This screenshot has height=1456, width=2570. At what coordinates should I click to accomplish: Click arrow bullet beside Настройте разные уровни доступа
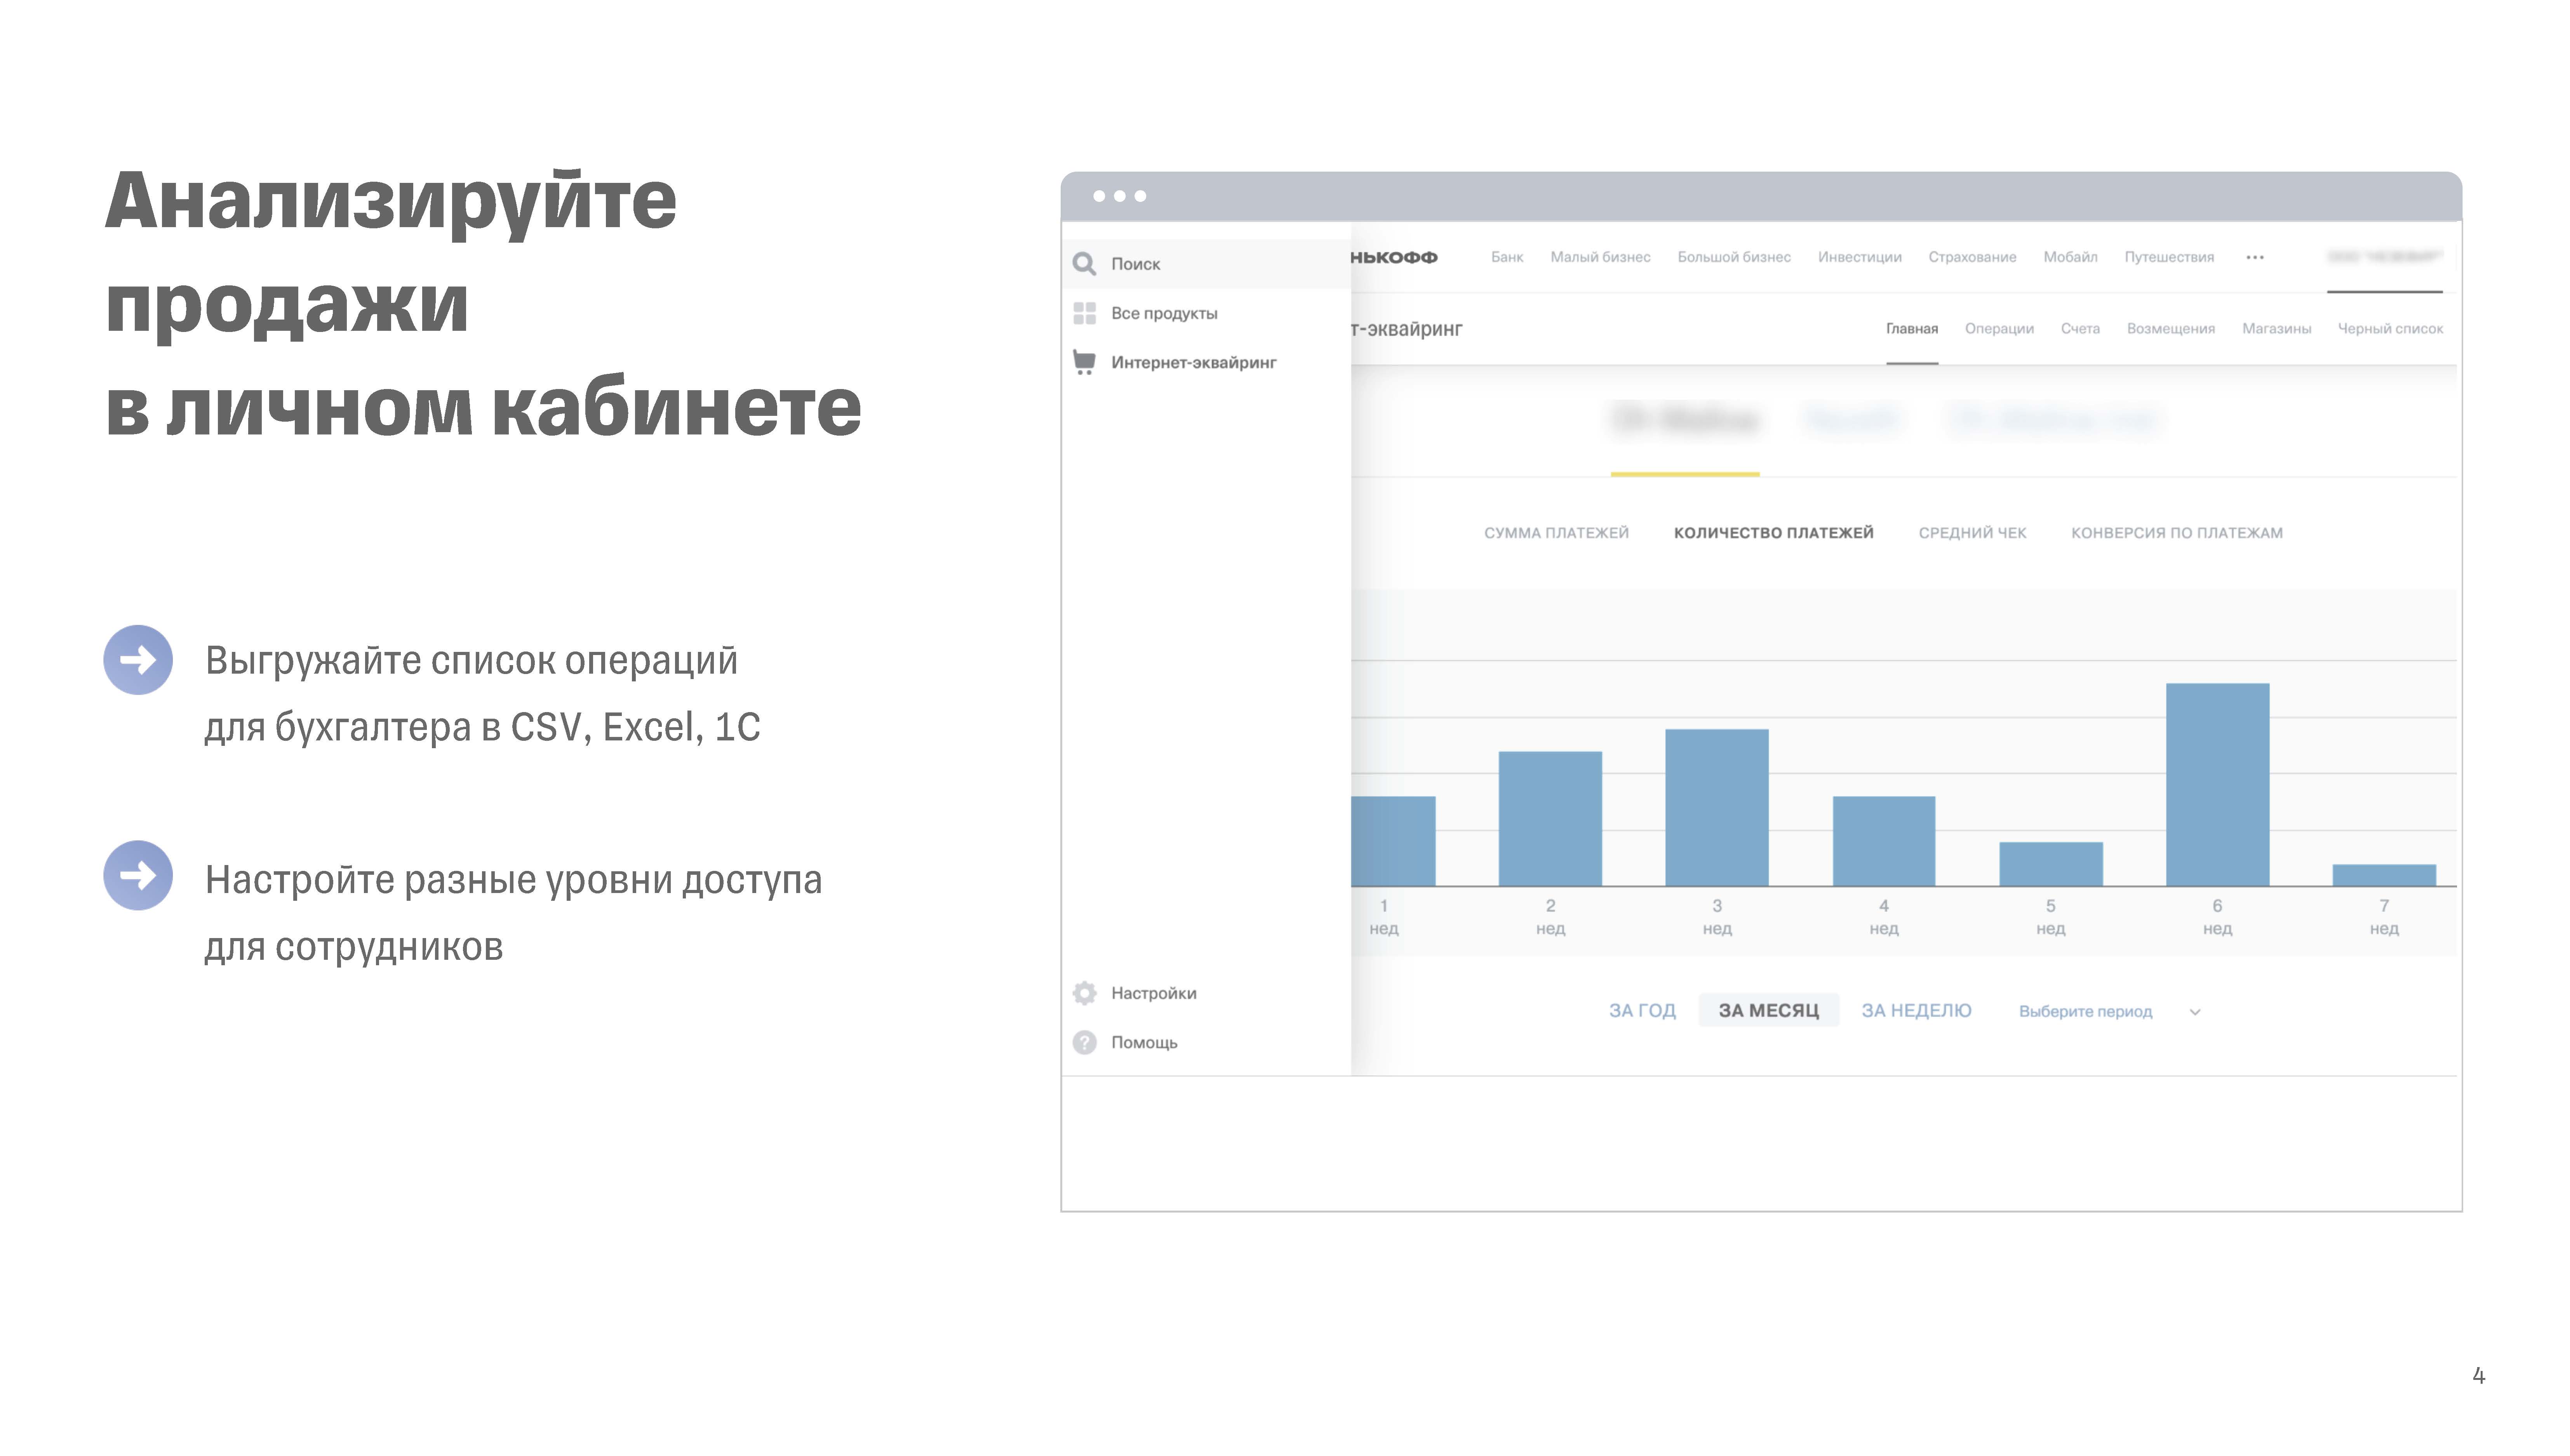coord(138,875)
